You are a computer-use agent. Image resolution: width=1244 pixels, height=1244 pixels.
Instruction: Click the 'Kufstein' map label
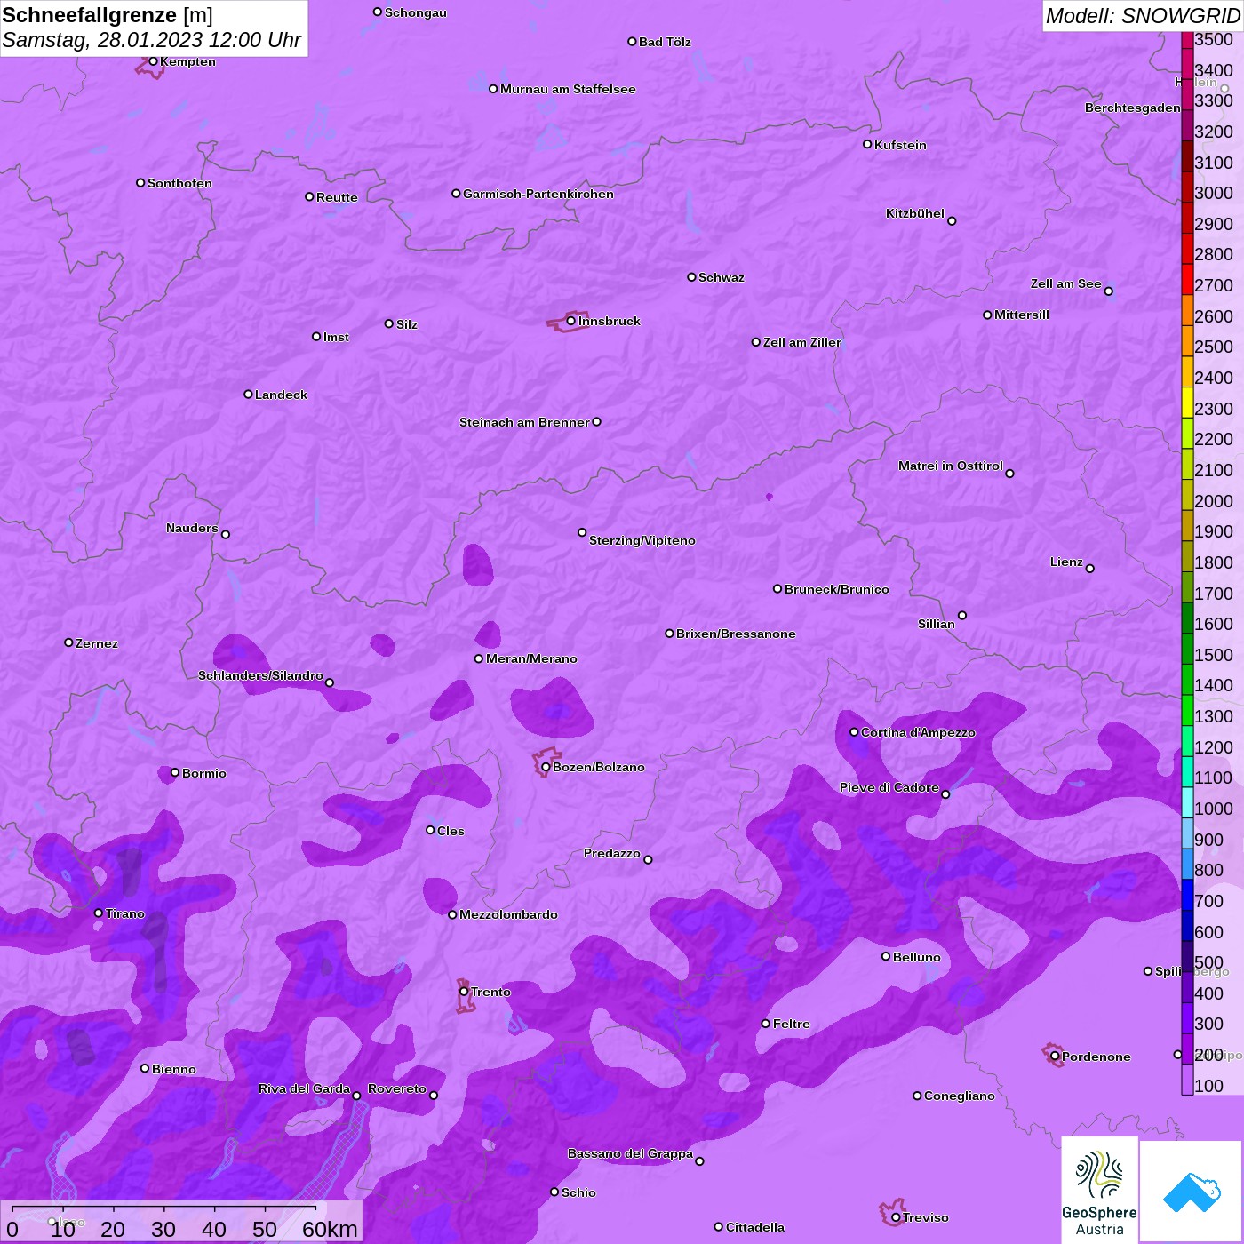tap(900, 145)
